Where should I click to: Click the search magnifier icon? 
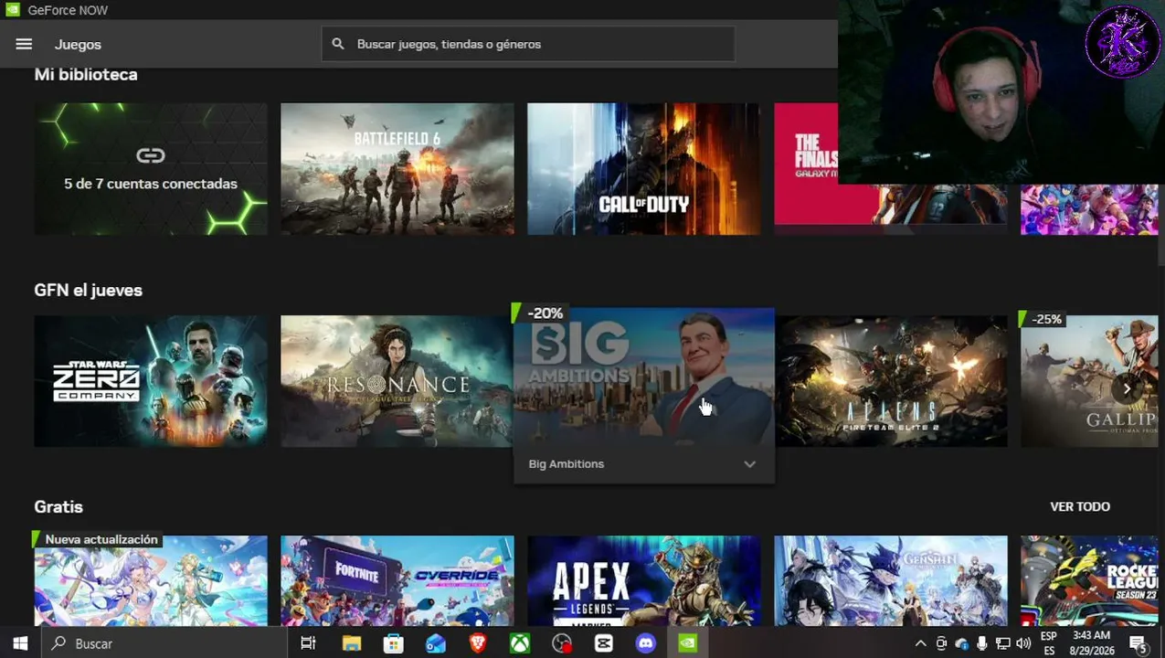(338, 44)
